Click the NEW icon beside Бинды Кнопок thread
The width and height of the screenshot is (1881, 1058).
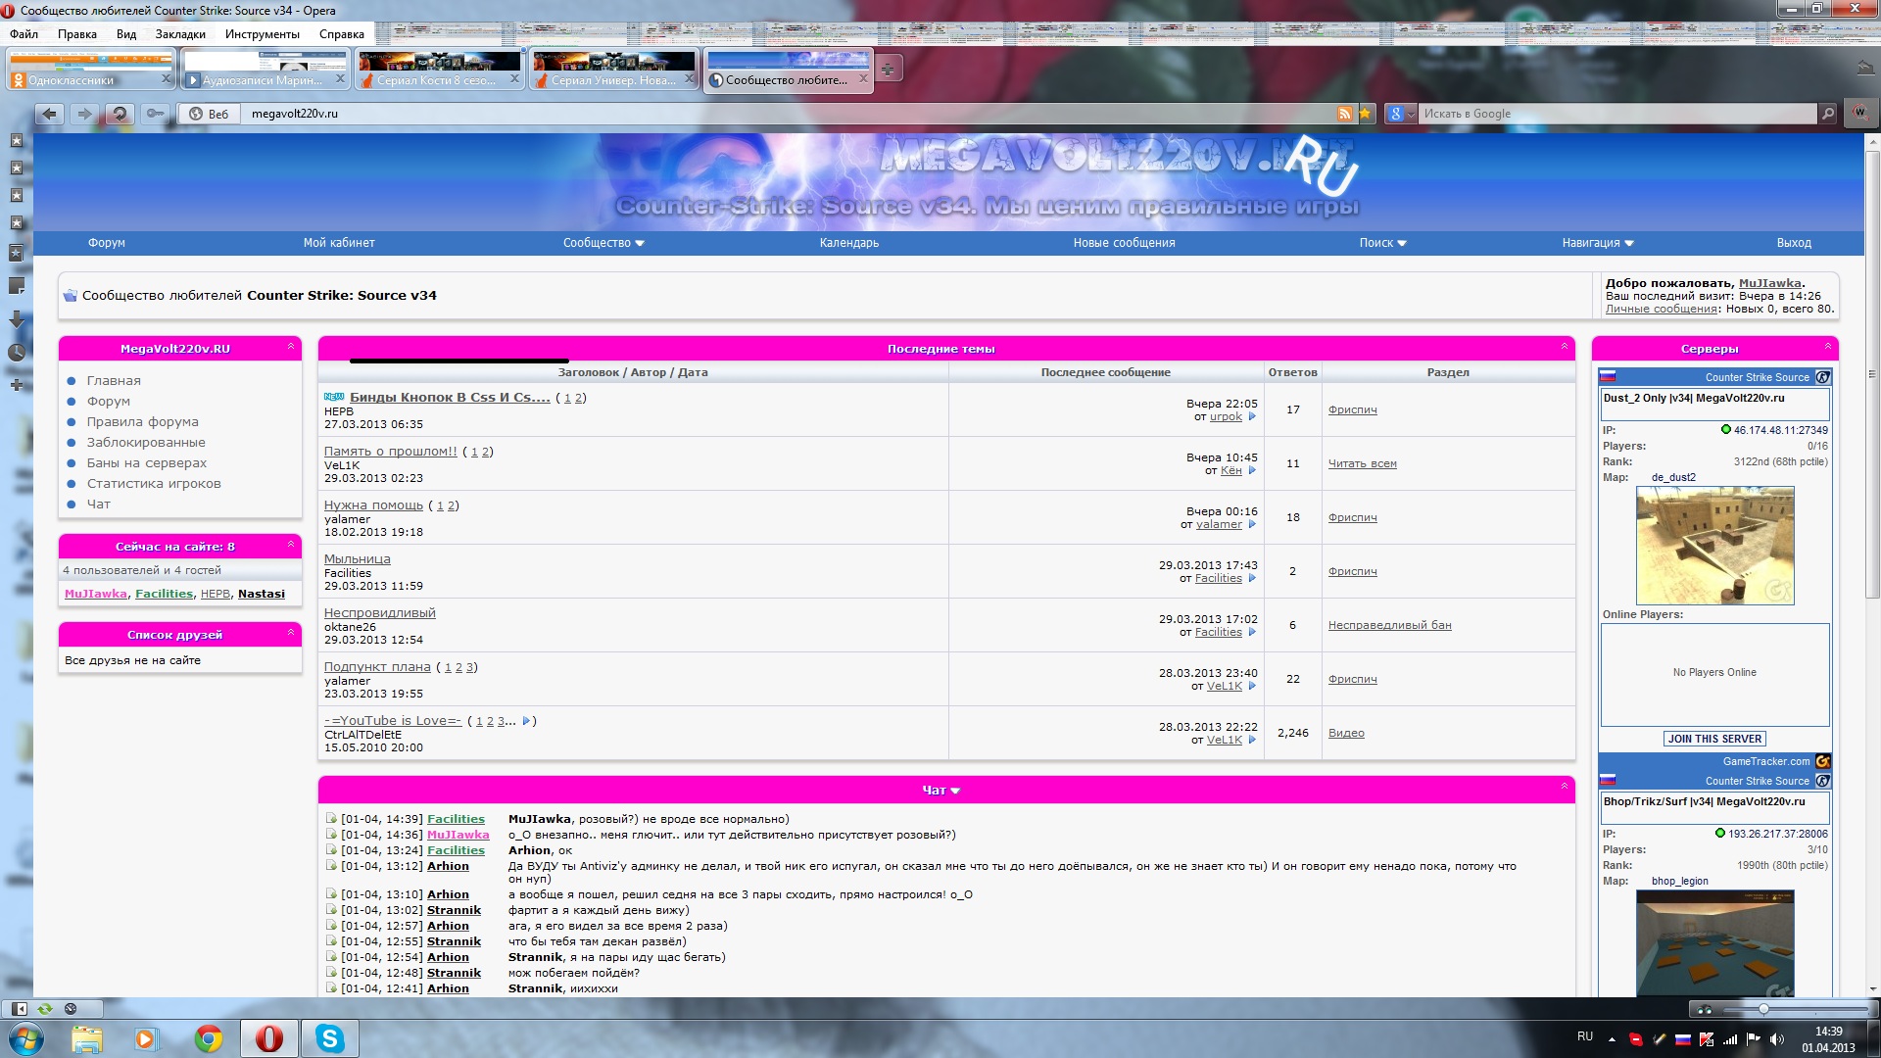(x=334, y=398)
